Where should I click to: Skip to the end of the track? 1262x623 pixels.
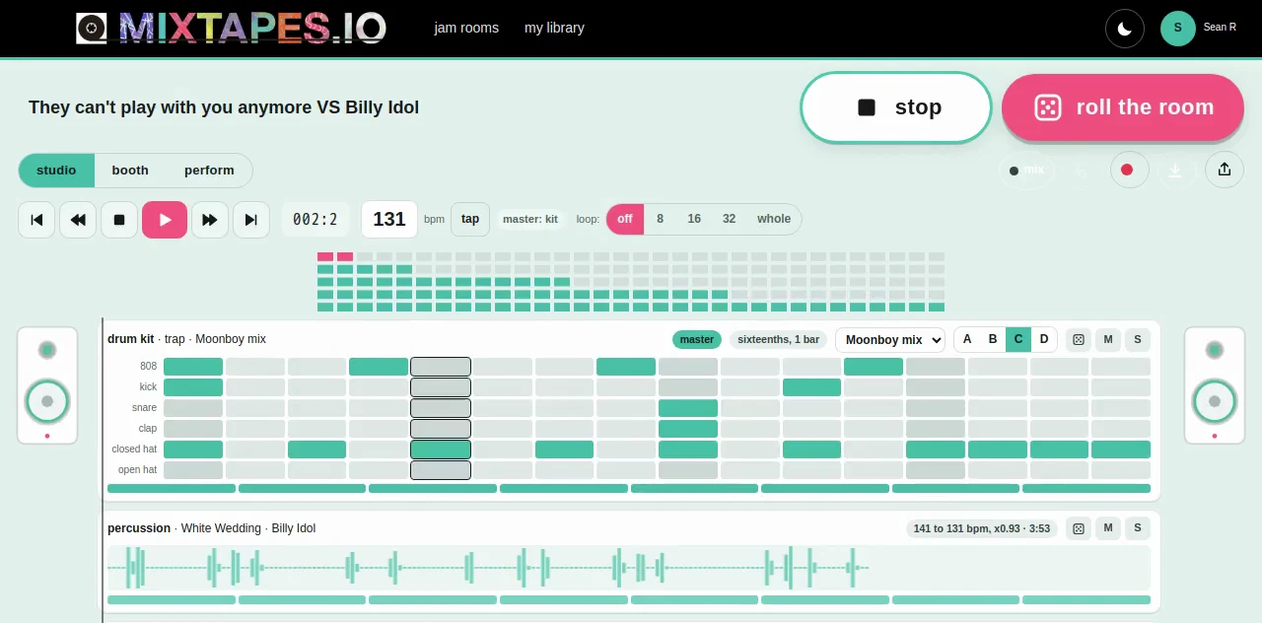tap(251, 220)
